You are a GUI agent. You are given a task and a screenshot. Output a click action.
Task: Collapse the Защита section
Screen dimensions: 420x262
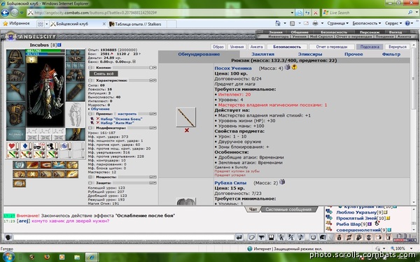tap(90, 183)
